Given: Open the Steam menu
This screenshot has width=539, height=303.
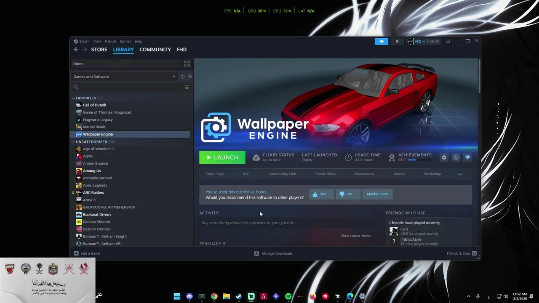Looking at the screenshot, I should (82, 41).
